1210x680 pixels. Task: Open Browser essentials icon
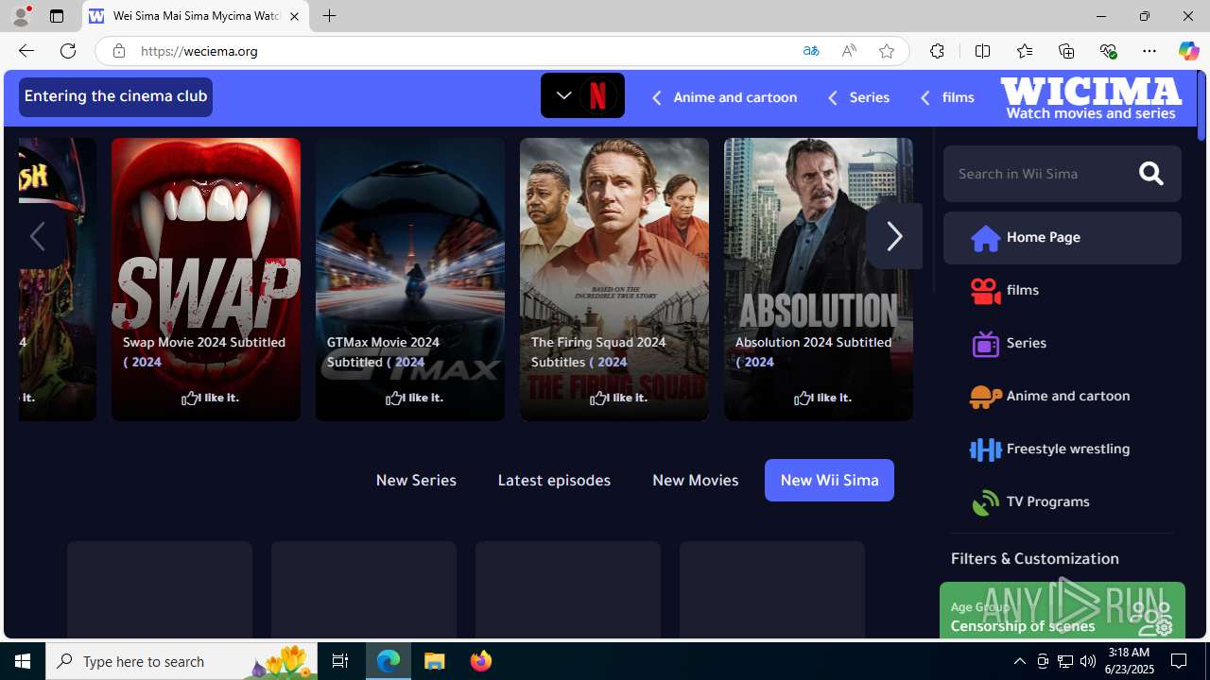point(1108,51)
